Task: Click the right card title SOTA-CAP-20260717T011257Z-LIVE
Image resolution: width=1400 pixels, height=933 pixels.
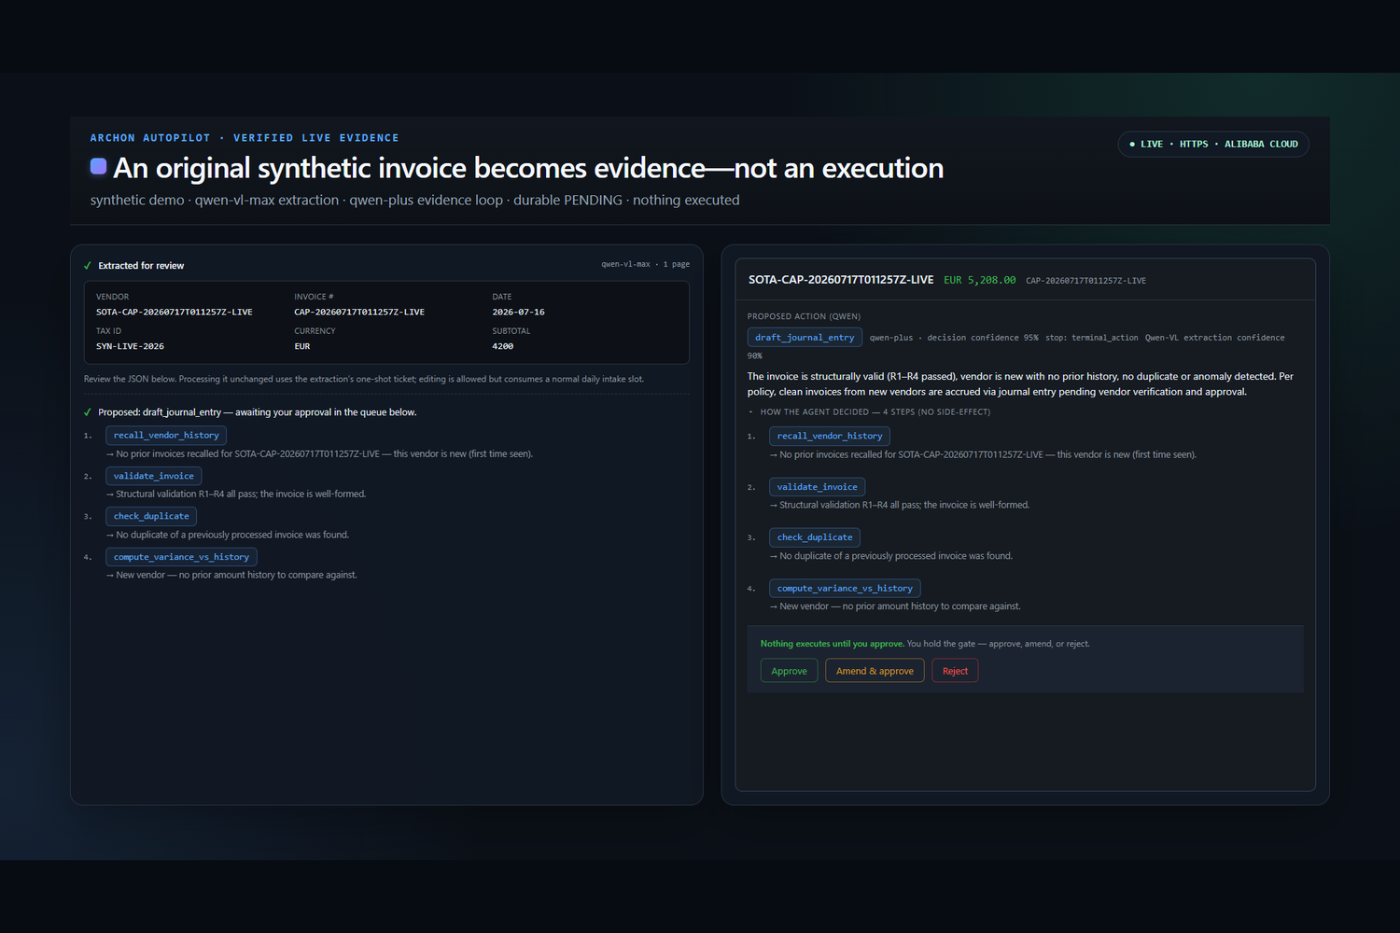Action: (x=841, y=280)
